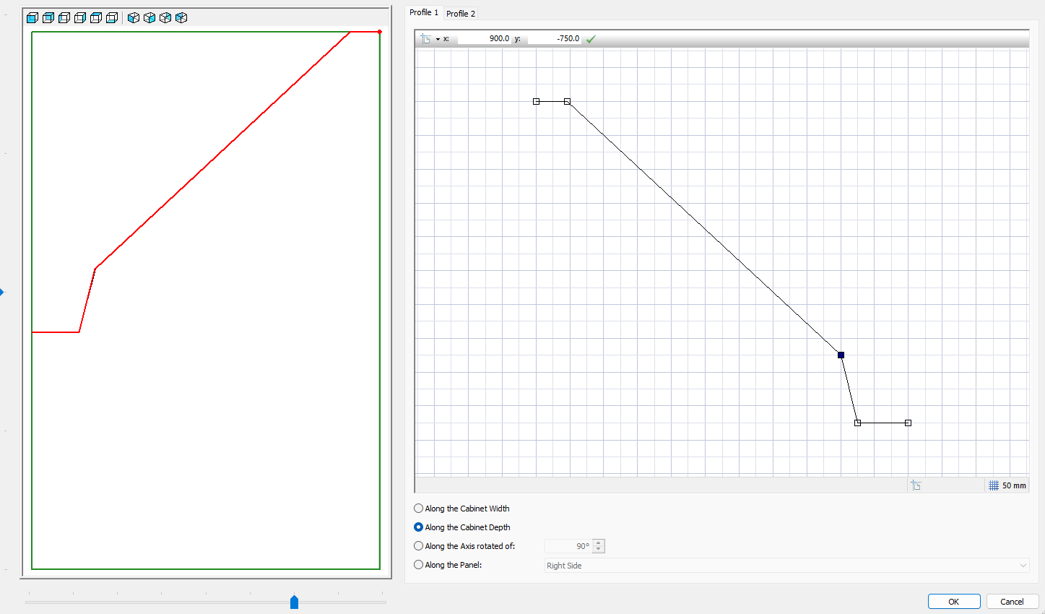Image resolution: width=1045 pixels, height=614 pixels.
Task: Switch to the right side view cube
Action: pyautogui.click(x=80, y=18)
